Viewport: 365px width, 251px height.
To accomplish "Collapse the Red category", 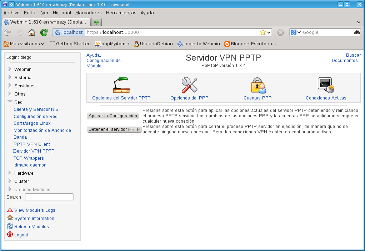I will (10, 102).
